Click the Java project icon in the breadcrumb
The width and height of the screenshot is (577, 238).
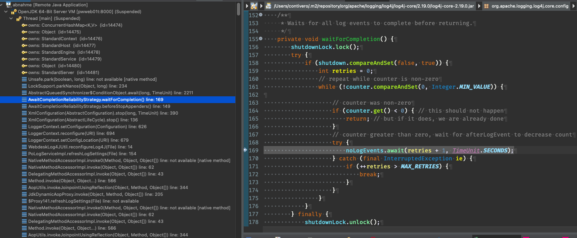254,6
